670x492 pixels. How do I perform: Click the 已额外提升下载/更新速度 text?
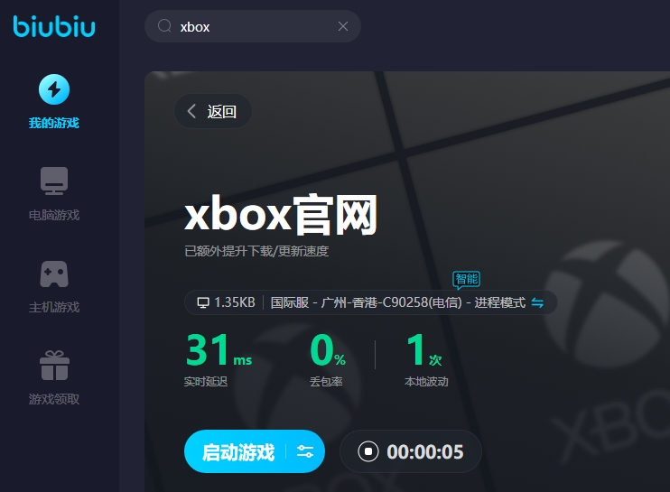[256, 251]
